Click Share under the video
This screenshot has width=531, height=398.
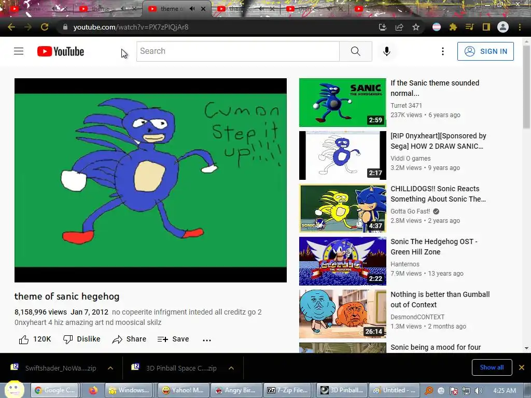[x=129, y=339]
